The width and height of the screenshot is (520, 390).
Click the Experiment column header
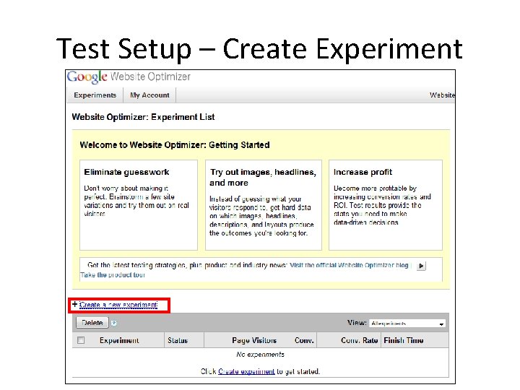[x=119, y=341]
